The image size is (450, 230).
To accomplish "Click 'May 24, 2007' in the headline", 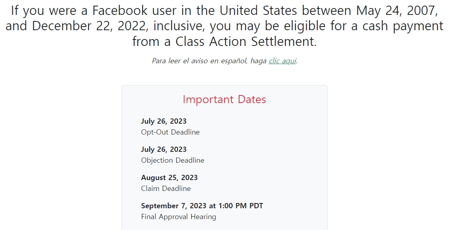I will (397, 11).
